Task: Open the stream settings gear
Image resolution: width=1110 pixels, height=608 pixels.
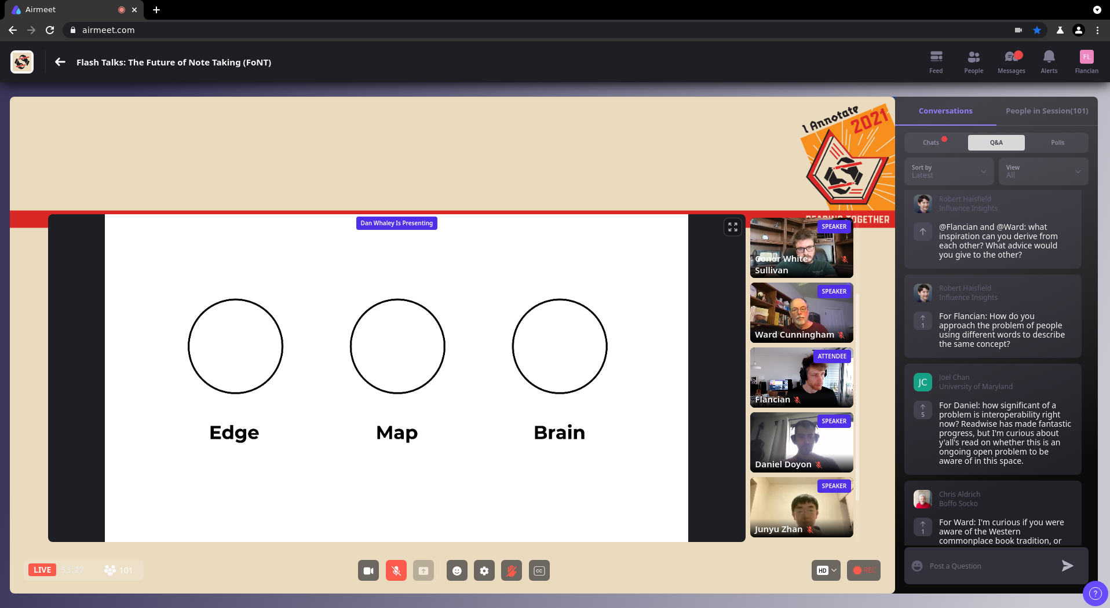Action: pyautogui.click(x=484, y=570)
